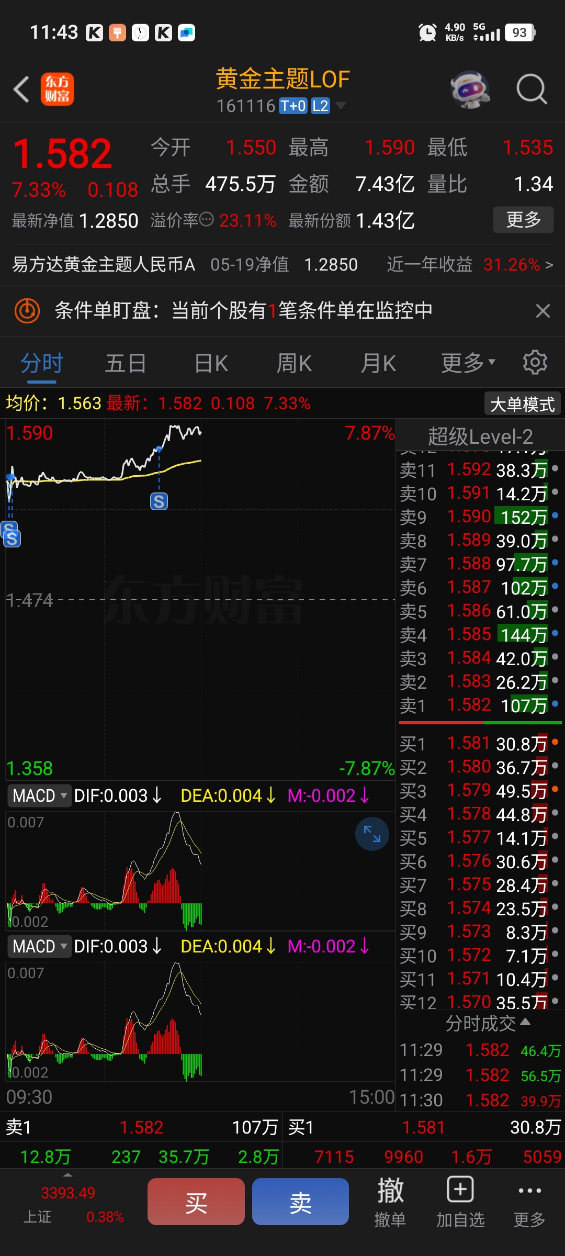Open the 条件单盯盘 monitoring message
Viewport: 565px width, 1256px height.
[x=244, y=311]
